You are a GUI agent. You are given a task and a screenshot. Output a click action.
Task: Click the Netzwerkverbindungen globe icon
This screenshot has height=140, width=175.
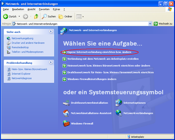point(119,113)
